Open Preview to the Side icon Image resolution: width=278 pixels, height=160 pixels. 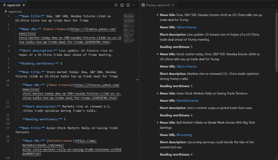point(122,5)
